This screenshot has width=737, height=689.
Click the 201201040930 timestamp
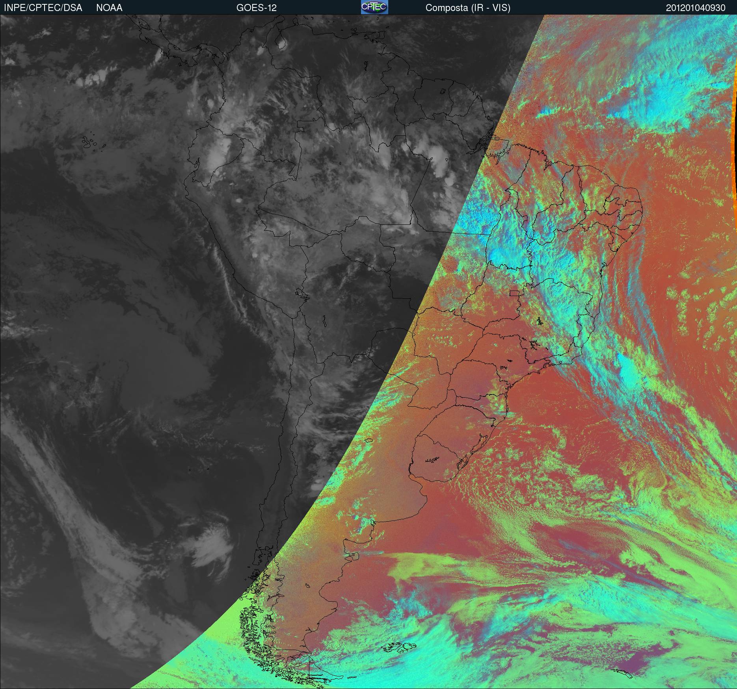pos(696,8)
